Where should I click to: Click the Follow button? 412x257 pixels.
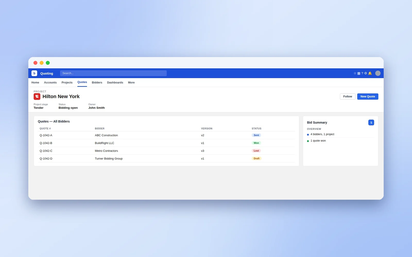tap(348, 96)
